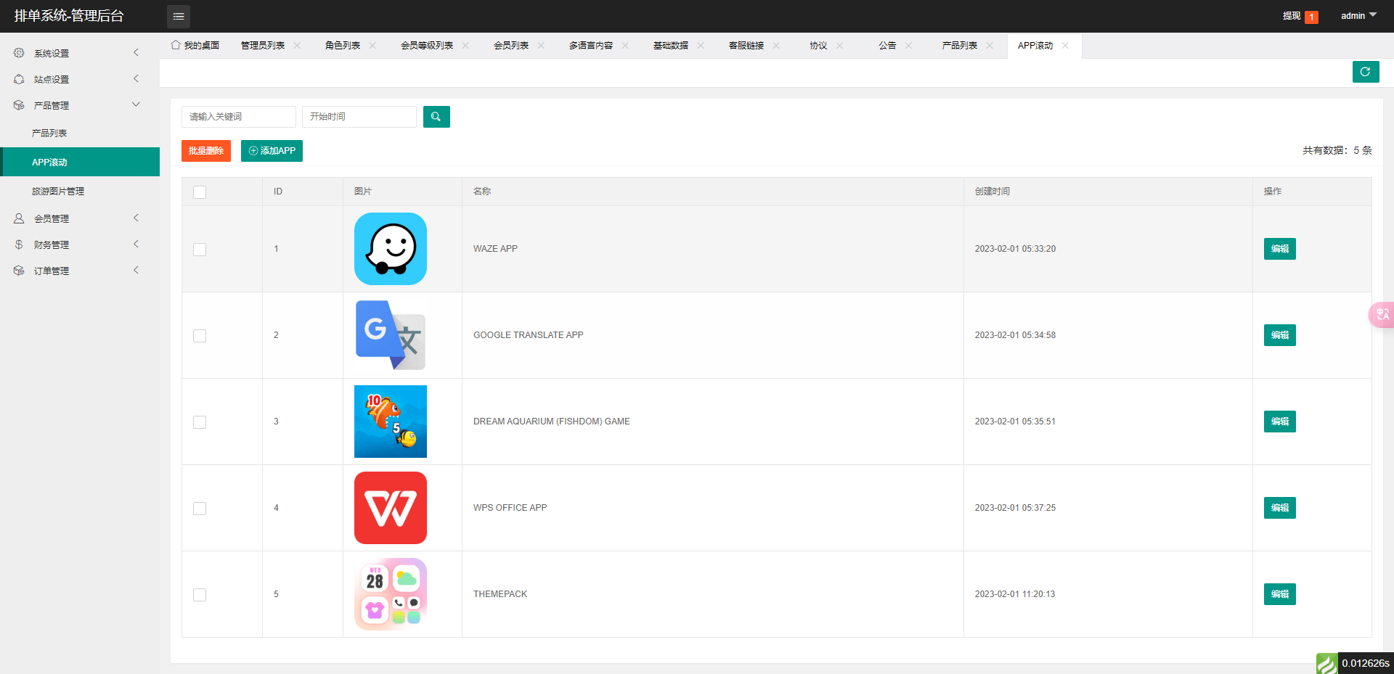Click the Google Translate app icon image
Viewport: 1394px width, 674px height.
tap(391, 335)
